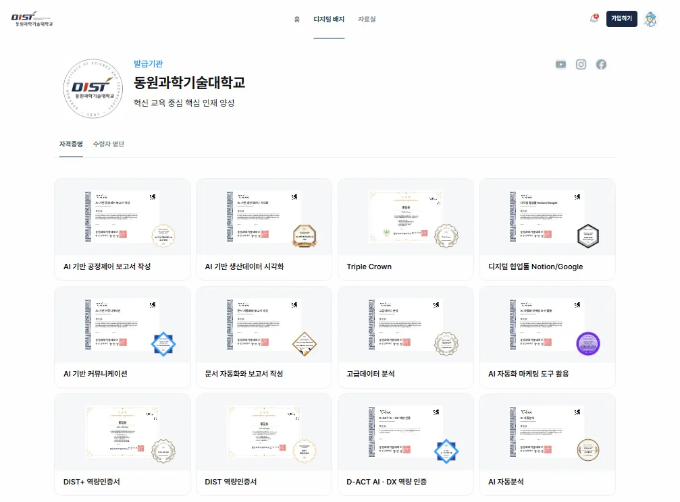Screen dimensions: 680x502
Task: Open the 디지털 협업툴 Notion/Google card
Action: click(547, 229)
